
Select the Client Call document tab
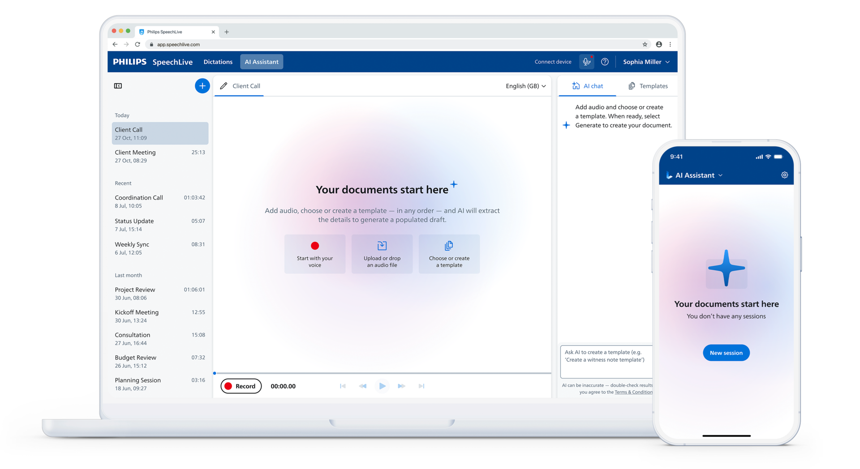click(x=240, y=86)
